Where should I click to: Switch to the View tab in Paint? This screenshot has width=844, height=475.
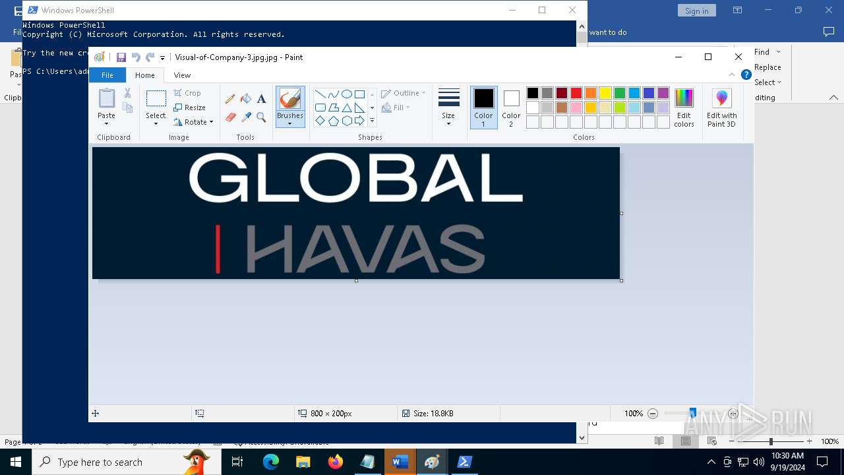pyautogui.click(x=183, y=75)
